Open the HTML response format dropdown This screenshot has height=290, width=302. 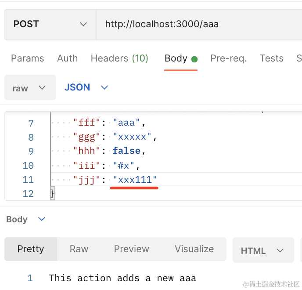click(x=262, y=251)
